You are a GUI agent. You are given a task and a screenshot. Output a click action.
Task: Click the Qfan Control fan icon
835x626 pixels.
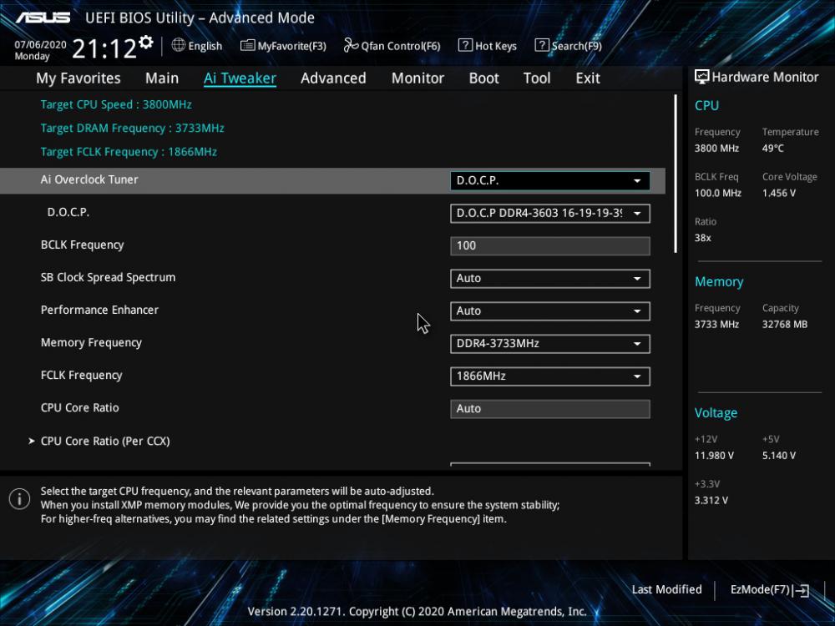coord(351,45)
